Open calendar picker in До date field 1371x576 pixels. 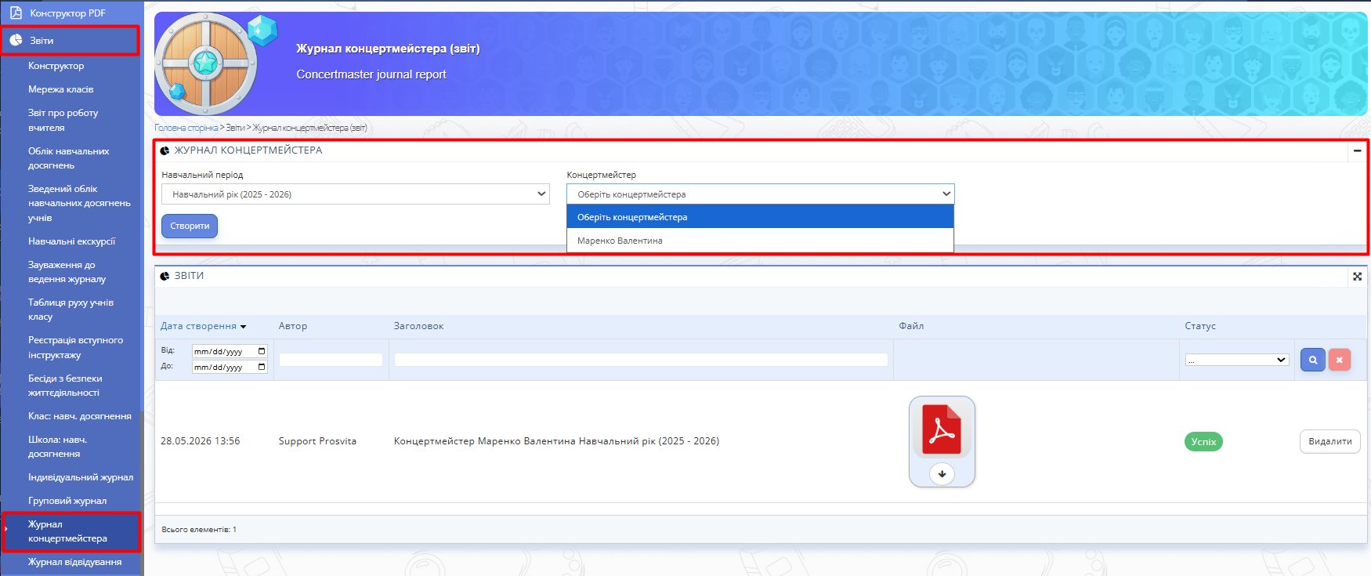click(x=262, y=367)
